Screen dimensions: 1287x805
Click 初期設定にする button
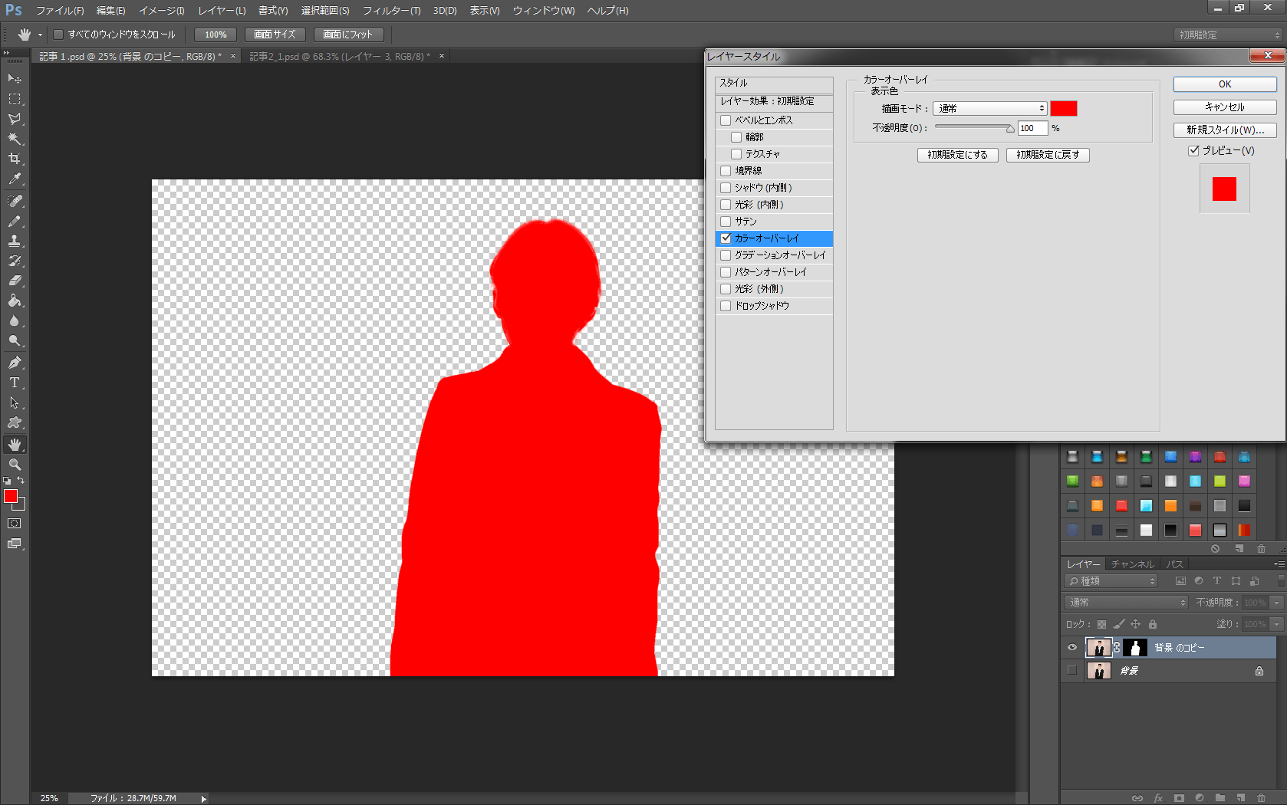[x=957, y=155]
